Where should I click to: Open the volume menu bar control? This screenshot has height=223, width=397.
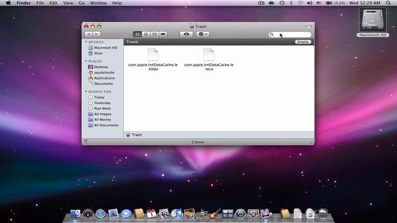coord(310,3)
